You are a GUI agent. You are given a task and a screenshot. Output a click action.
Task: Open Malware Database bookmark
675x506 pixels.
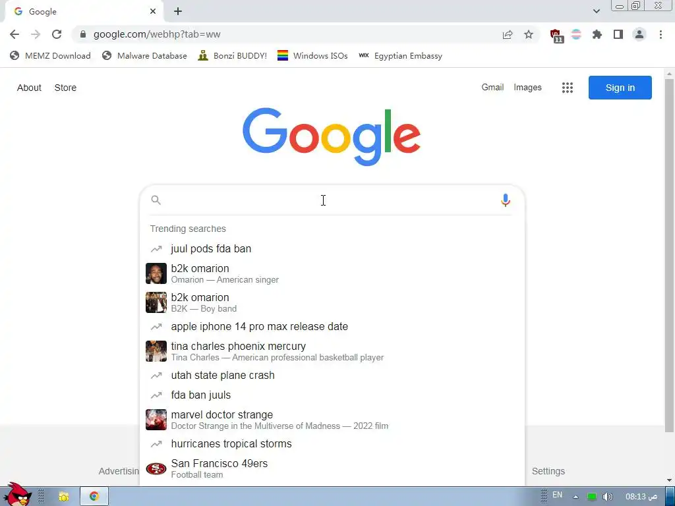144,55
